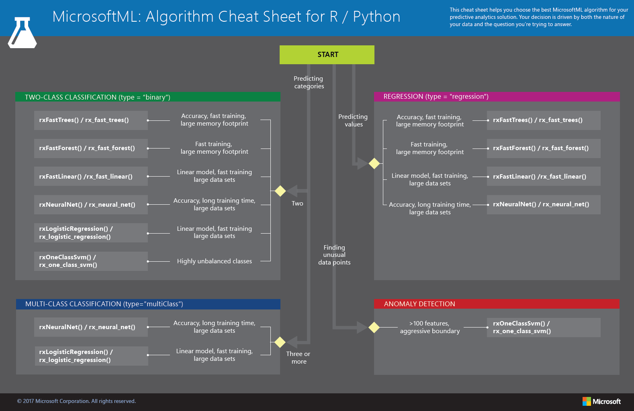Click '>100 features, aggressive boundary' text
This screenshot has height=411, width=634.
pyautogui.click(x=430, y=327)
